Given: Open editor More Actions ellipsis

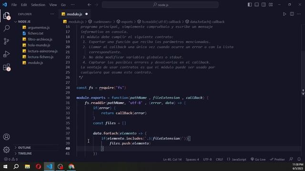Looking at the screenshot, I should 299,14.
